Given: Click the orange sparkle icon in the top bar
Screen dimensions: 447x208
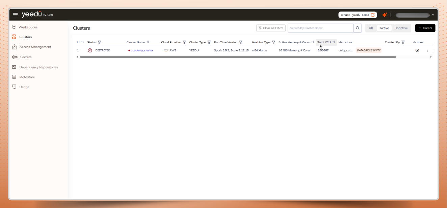Looking at the screenshot, I should tap(385, 15).
